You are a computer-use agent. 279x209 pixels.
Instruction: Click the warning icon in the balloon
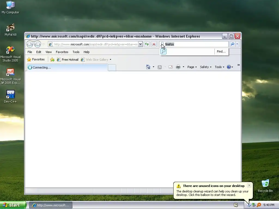(x=178, y=186)
